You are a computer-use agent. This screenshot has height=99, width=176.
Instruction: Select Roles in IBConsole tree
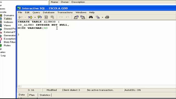7,45
